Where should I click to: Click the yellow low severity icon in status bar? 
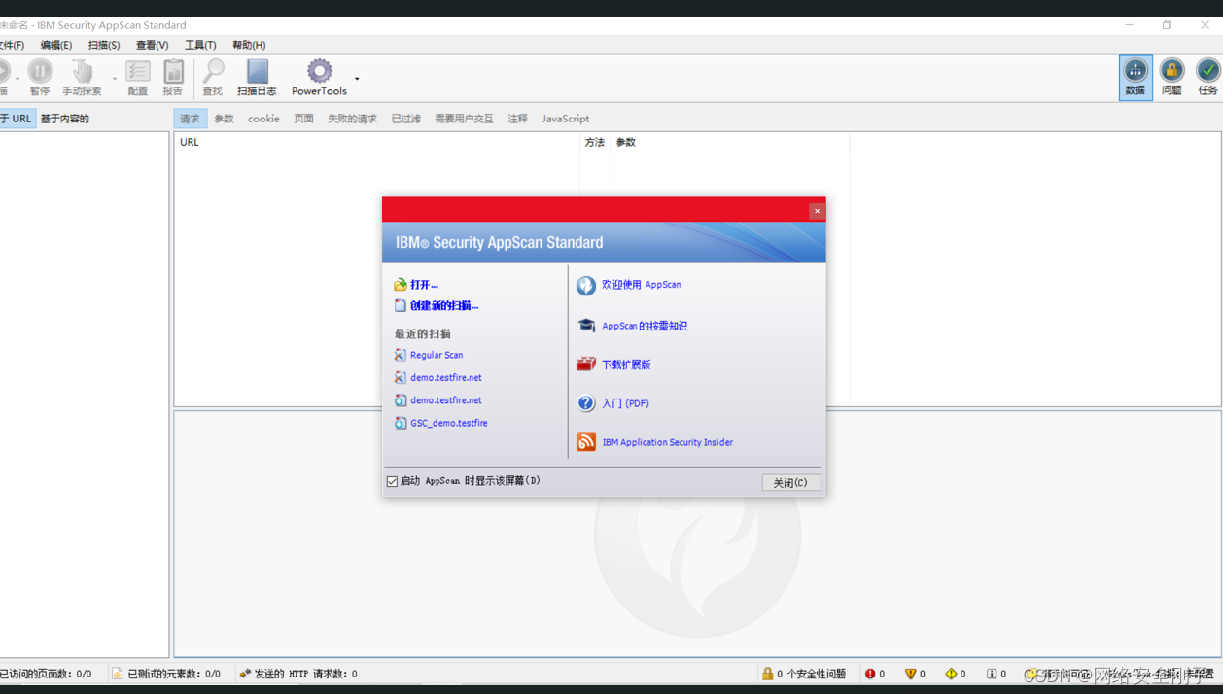coord(951,674)
